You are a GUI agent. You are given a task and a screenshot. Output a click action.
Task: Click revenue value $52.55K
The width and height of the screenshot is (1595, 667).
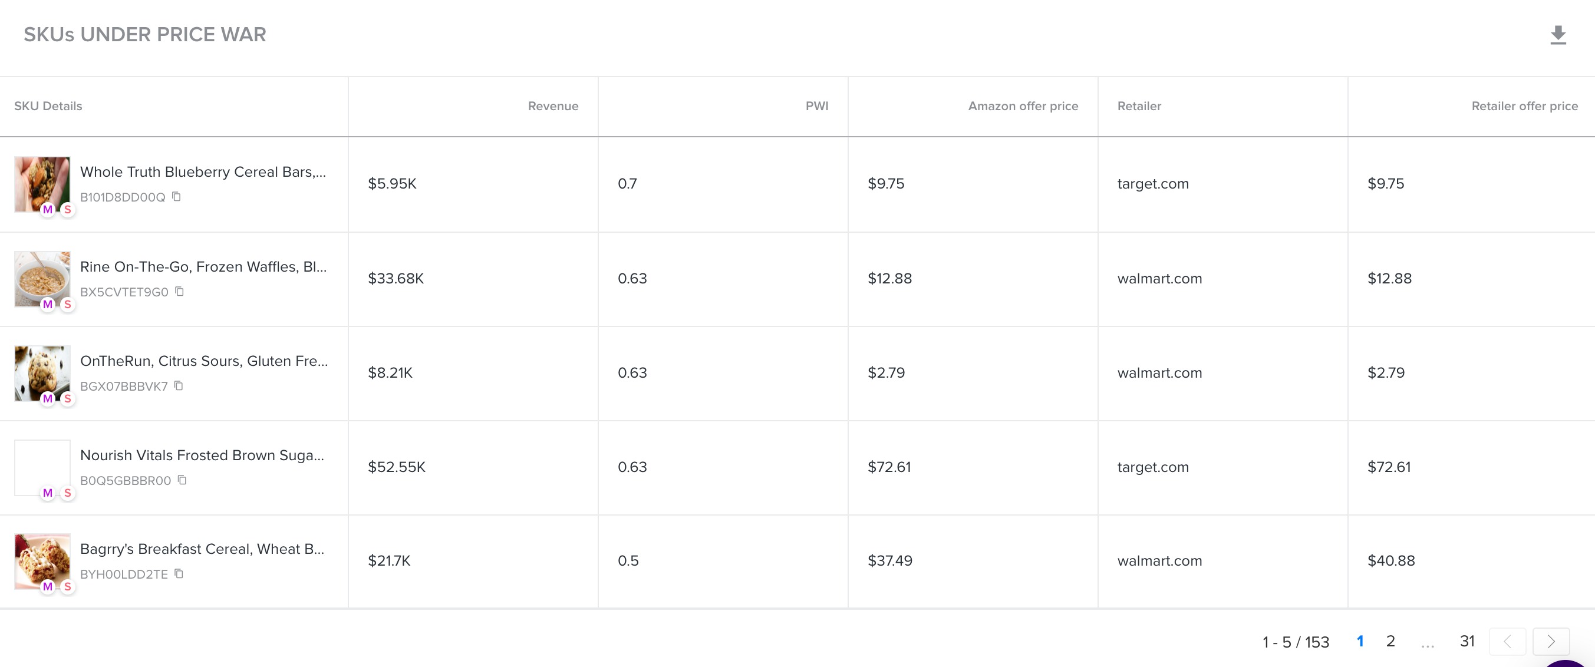point(397,467)
